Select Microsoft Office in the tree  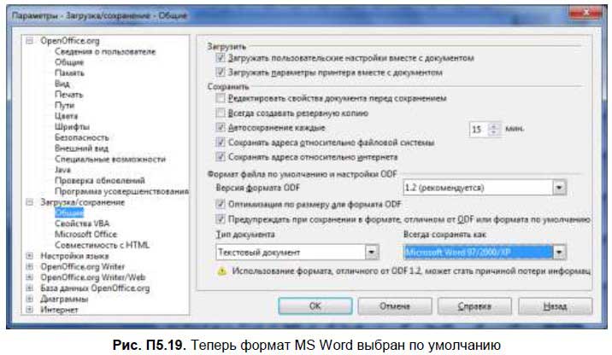tap(85, 234)
